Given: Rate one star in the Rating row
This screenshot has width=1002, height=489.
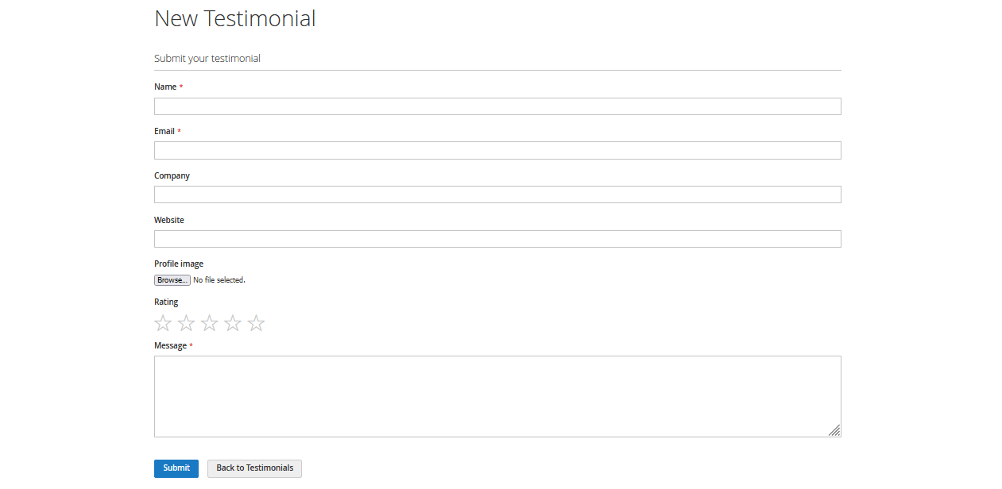Looking at the screenshot, I should 163,323.
